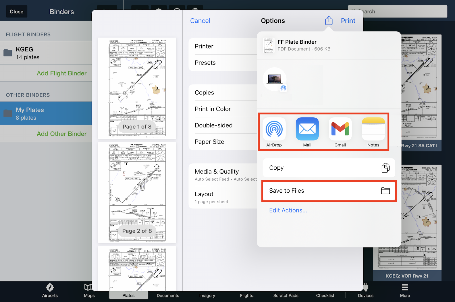Screen dimensions: 455x302
Task: Open Edit Actions link
Action: tap(288, 210)
